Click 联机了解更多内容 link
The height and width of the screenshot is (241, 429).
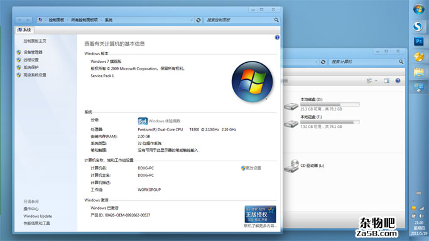(x=261, y=226)
